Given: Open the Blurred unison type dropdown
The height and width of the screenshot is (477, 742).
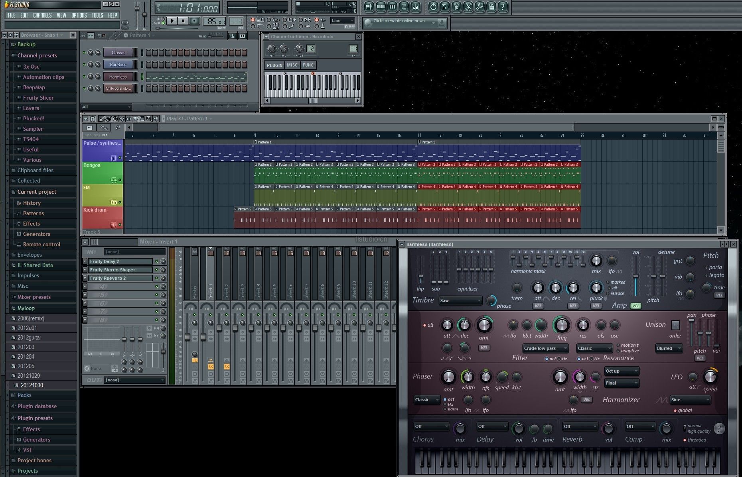Looking at the screenshot, I should 669,348.
